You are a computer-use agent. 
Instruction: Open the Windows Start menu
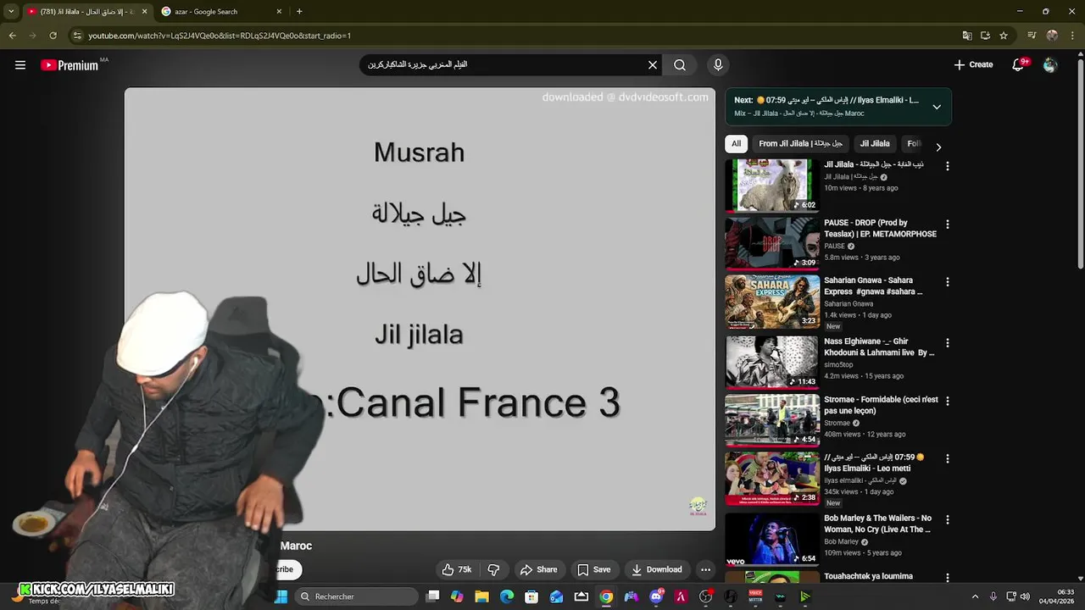pyautogui.click(x=281, y=596)
